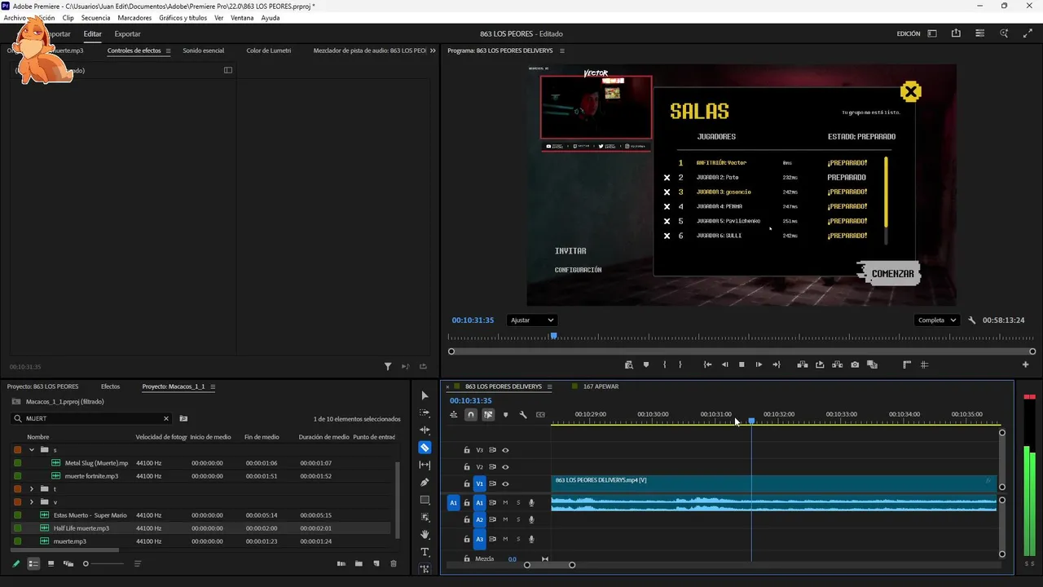Viewport: 1043px width, 587px height.
Task: Open the Completa playback resolution dropdown
Action: click(x=936, y=320)
